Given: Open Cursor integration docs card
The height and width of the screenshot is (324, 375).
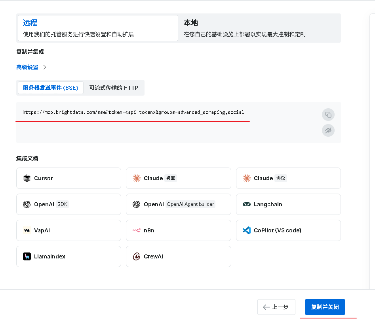Looking at the screenshot, I should tap(69, 178).
